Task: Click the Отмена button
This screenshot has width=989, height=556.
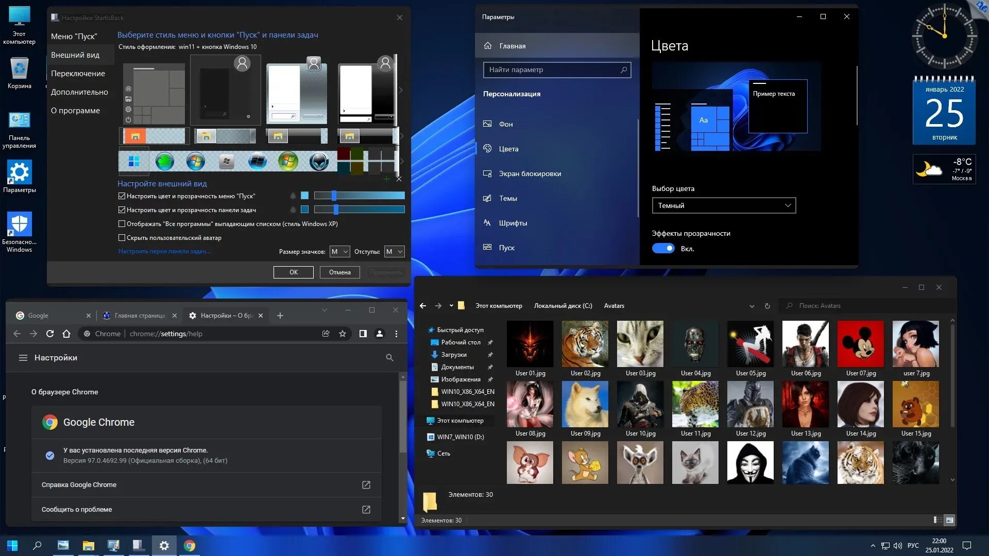Action: tap(339, 272)
